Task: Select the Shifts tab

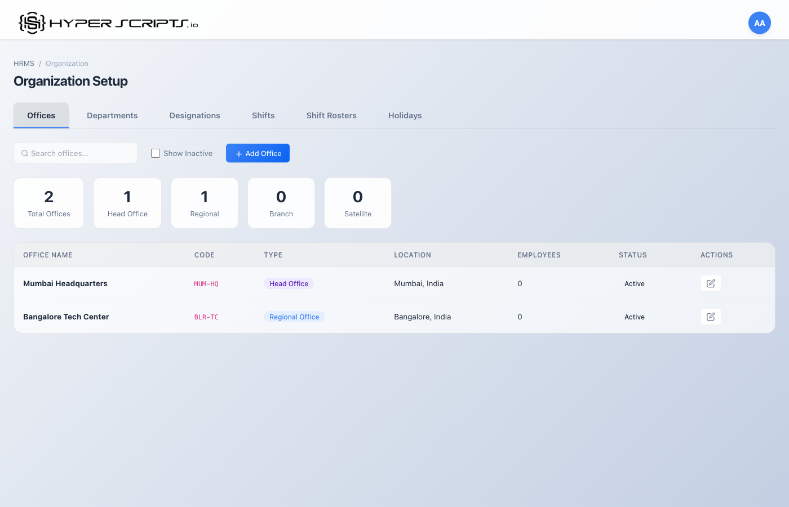Action: coord(263,115)
